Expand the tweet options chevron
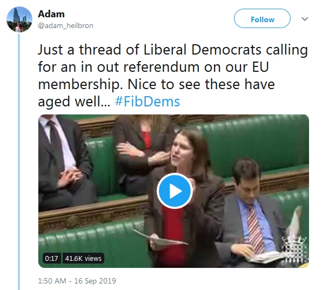Viewport: 322px width, 290px height. (x=305, y=19)
